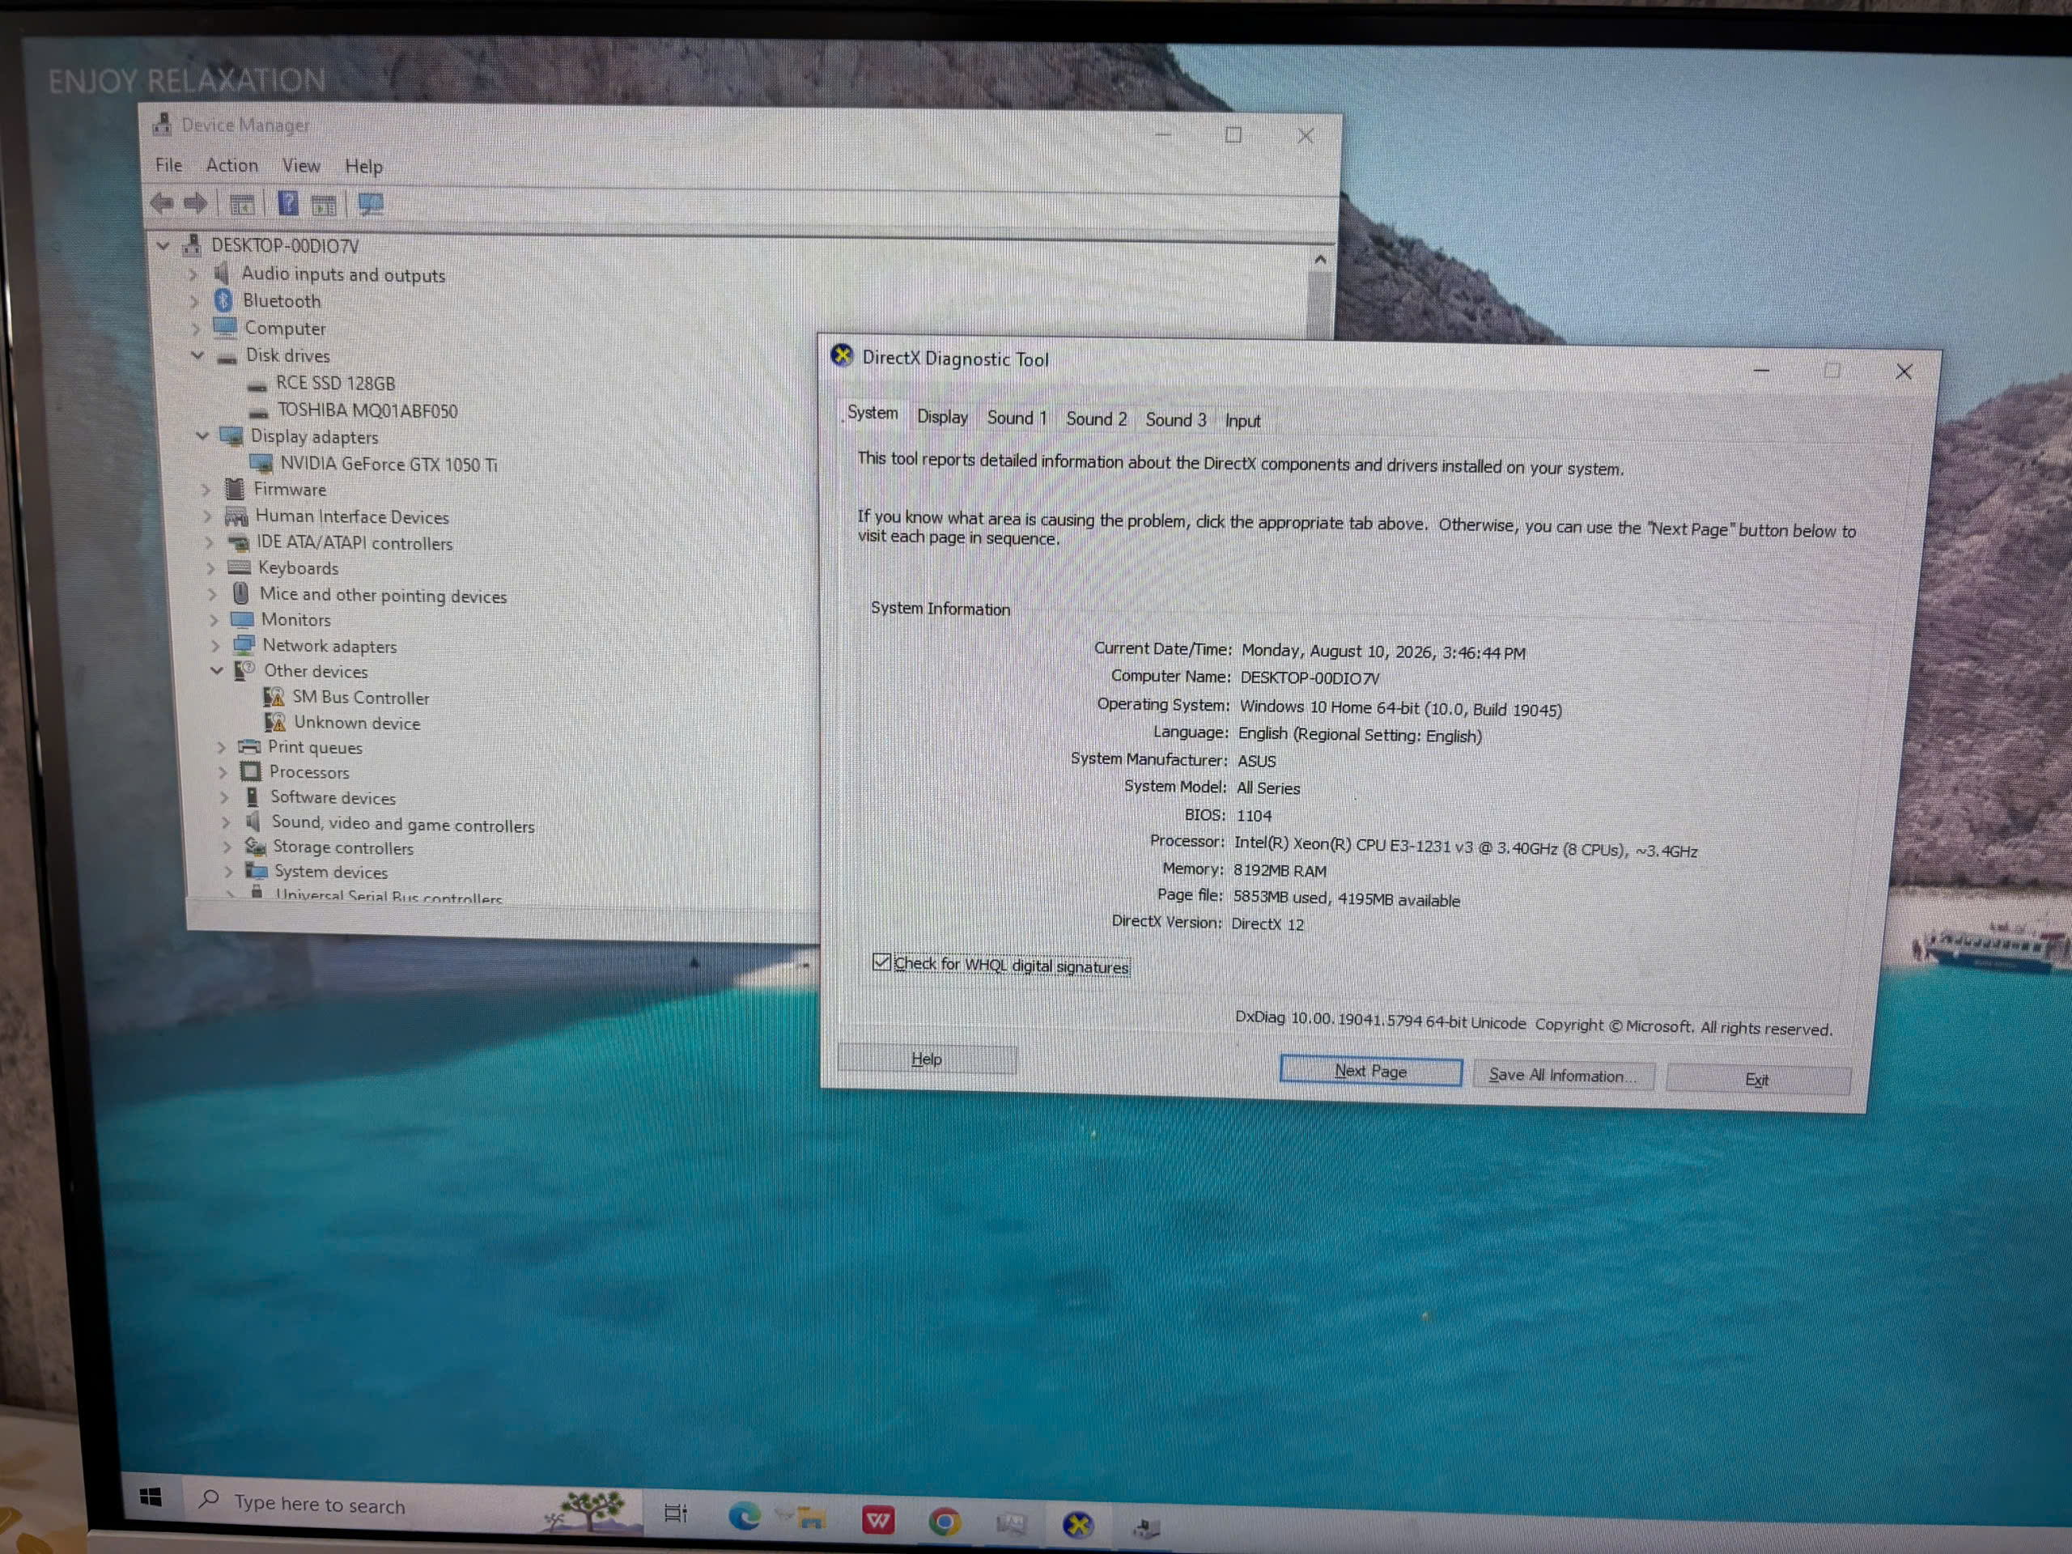Click the Unknown device warning icon
Image resolution: width=2072 pixels, height=1554 pixels.
click(275, 721)
